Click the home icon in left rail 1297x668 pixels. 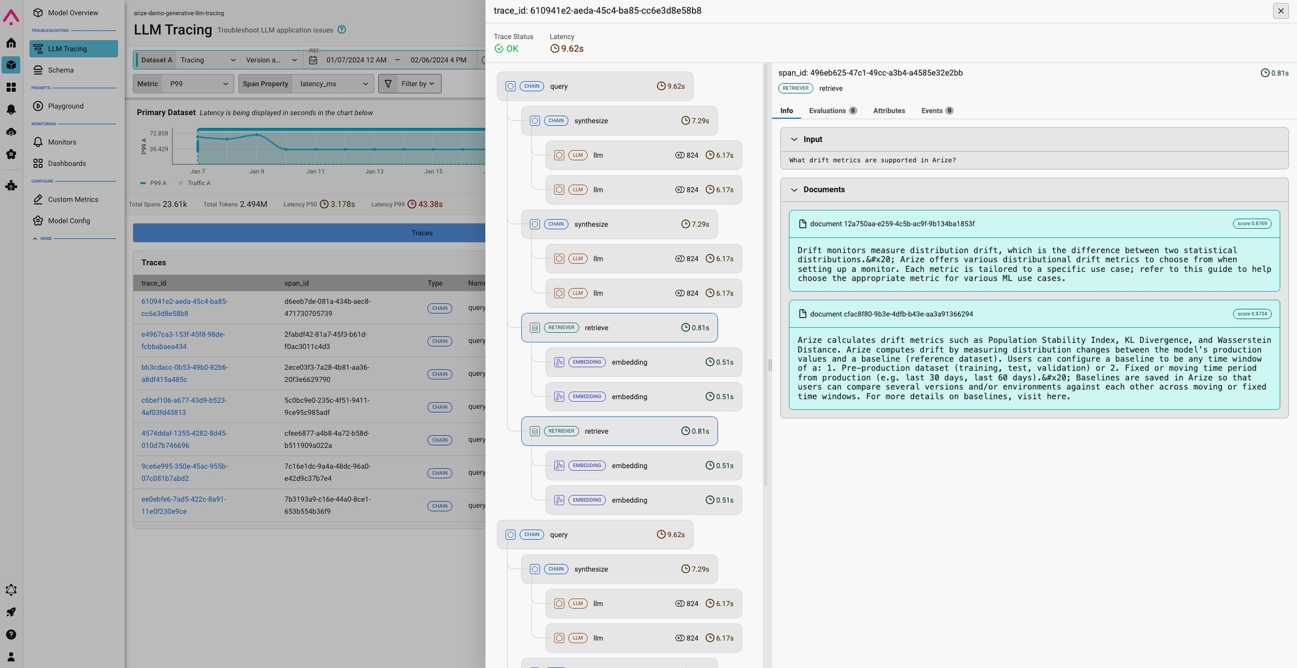(x=11, y=43)
